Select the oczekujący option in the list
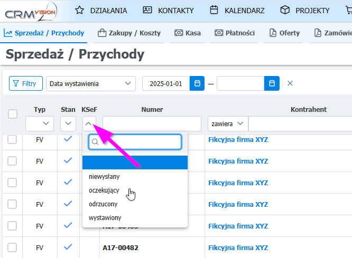Screen dimensions: 352x258 tap(104, 190)
